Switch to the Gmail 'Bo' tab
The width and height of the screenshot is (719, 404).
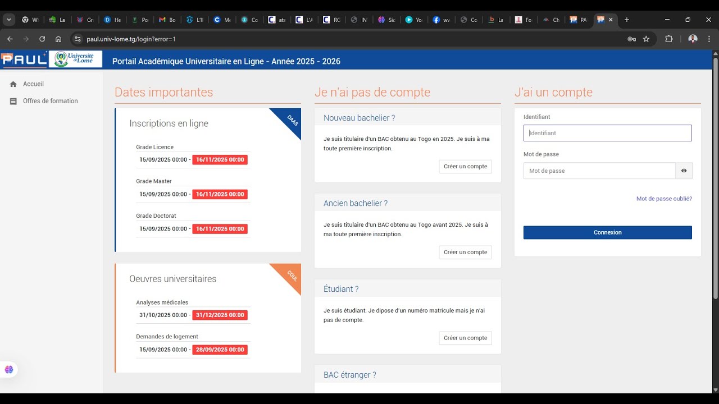tap(167, 20)
